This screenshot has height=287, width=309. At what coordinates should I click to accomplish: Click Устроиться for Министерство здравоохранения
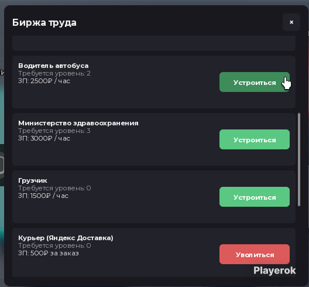coord(255,139)
